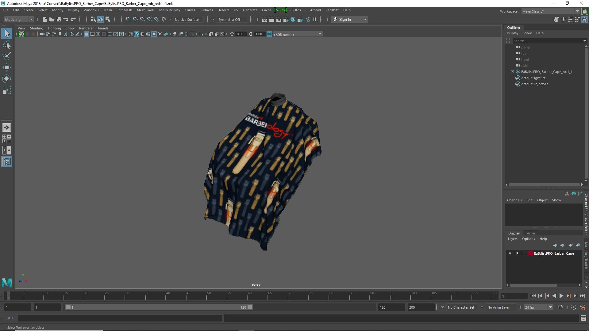
Task: Toggle textured display in viewport
Action: [x=154, y=34]
